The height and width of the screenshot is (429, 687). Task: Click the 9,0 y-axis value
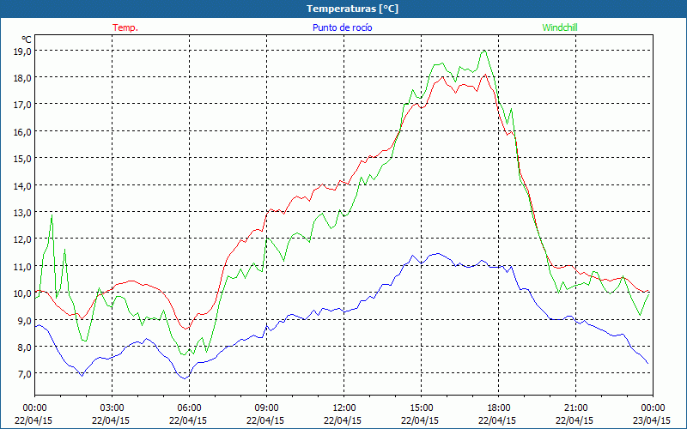tap(25, 320)
